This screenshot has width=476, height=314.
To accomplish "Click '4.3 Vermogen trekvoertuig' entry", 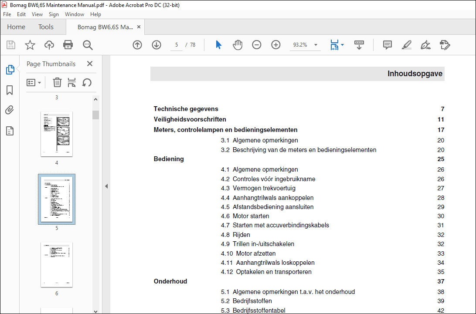I will (x=258, y=188).
